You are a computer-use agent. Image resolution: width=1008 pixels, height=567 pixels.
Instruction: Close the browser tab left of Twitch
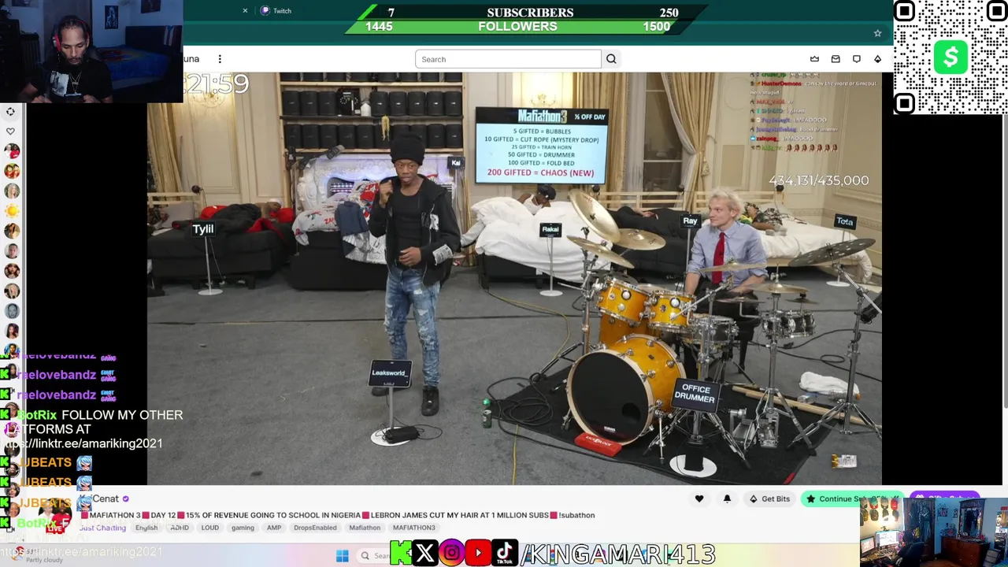[x=245, y=11]
